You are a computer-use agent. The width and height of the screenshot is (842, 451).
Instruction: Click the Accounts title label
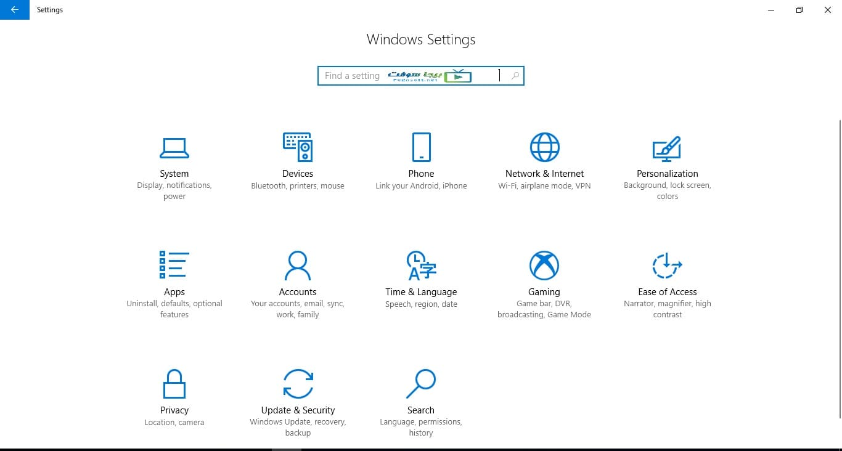tap(298, 292)
